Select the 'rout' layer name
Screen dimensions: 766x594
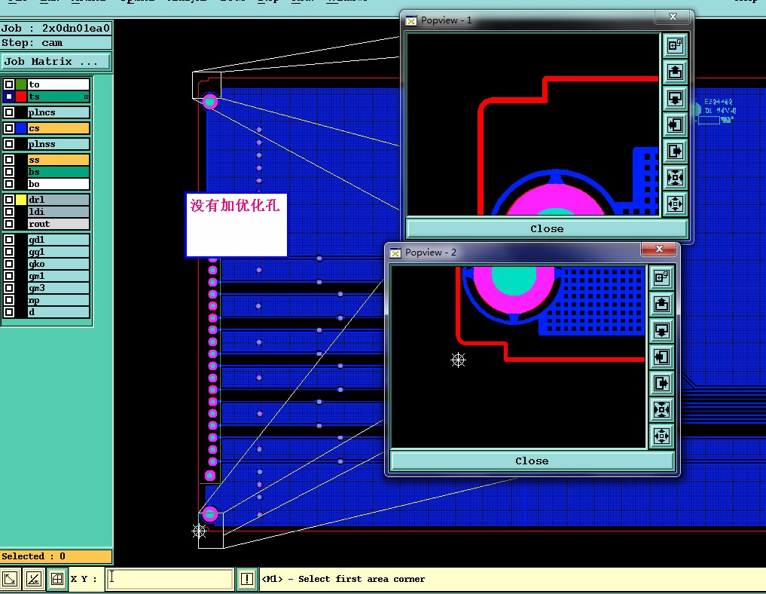tap(58, 225)
